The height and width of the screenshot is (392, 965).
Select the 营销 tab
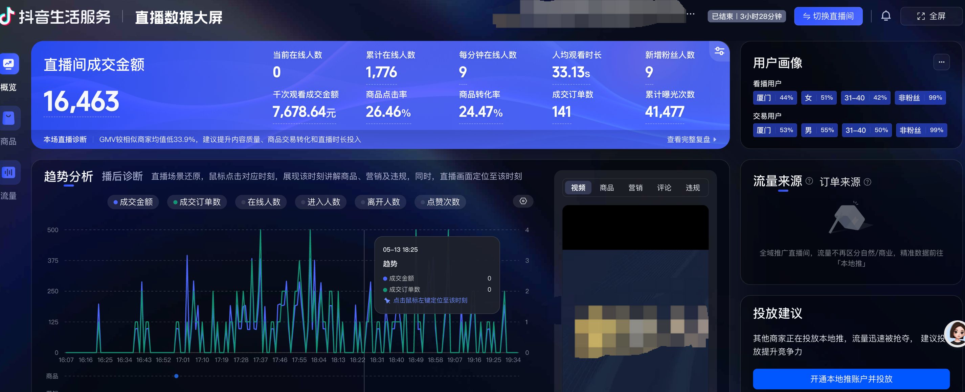pyautogui.click(x=635, y=188)
